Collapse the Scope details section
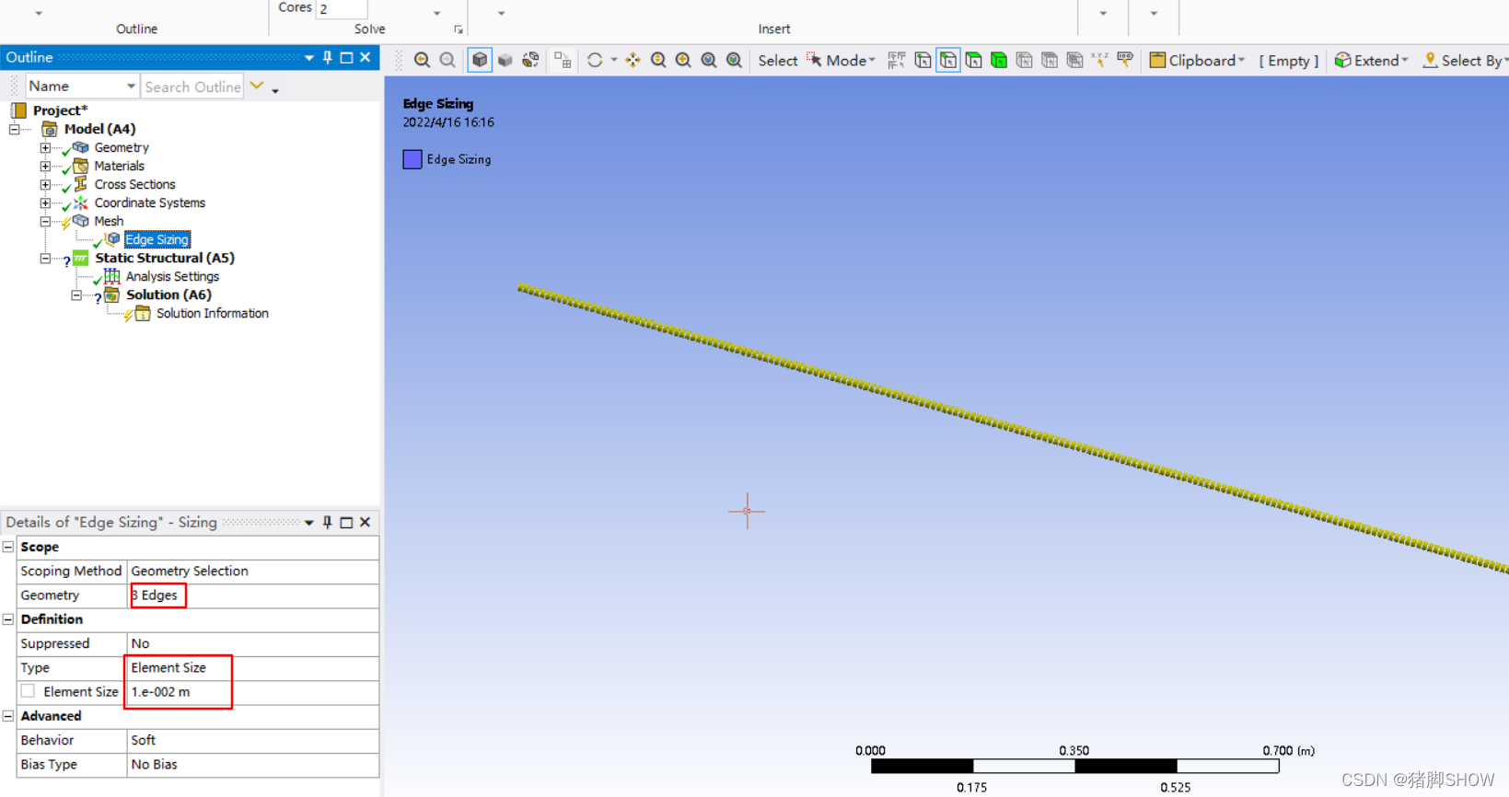This screenshot has height=797, width=1509. pyautogui.click(x=8, y=547)
